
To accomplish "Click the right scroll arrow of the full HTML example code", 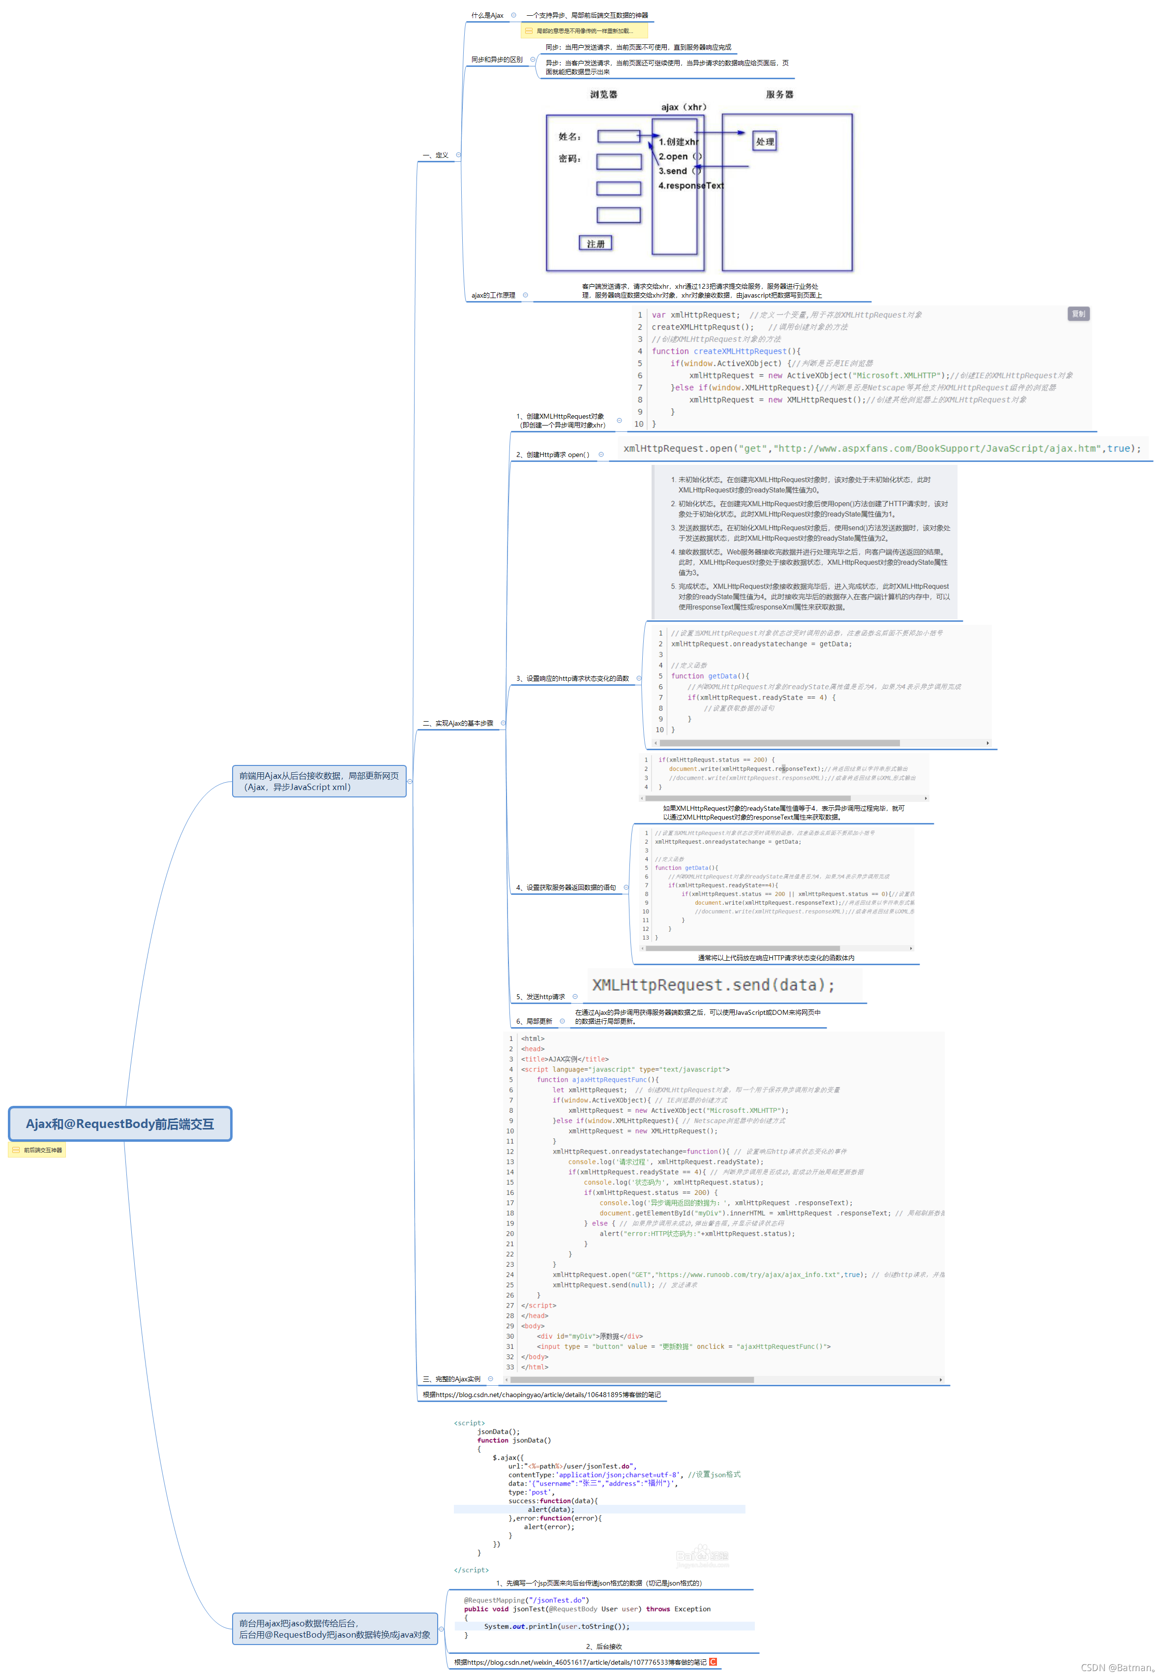I will [941, 1379].
